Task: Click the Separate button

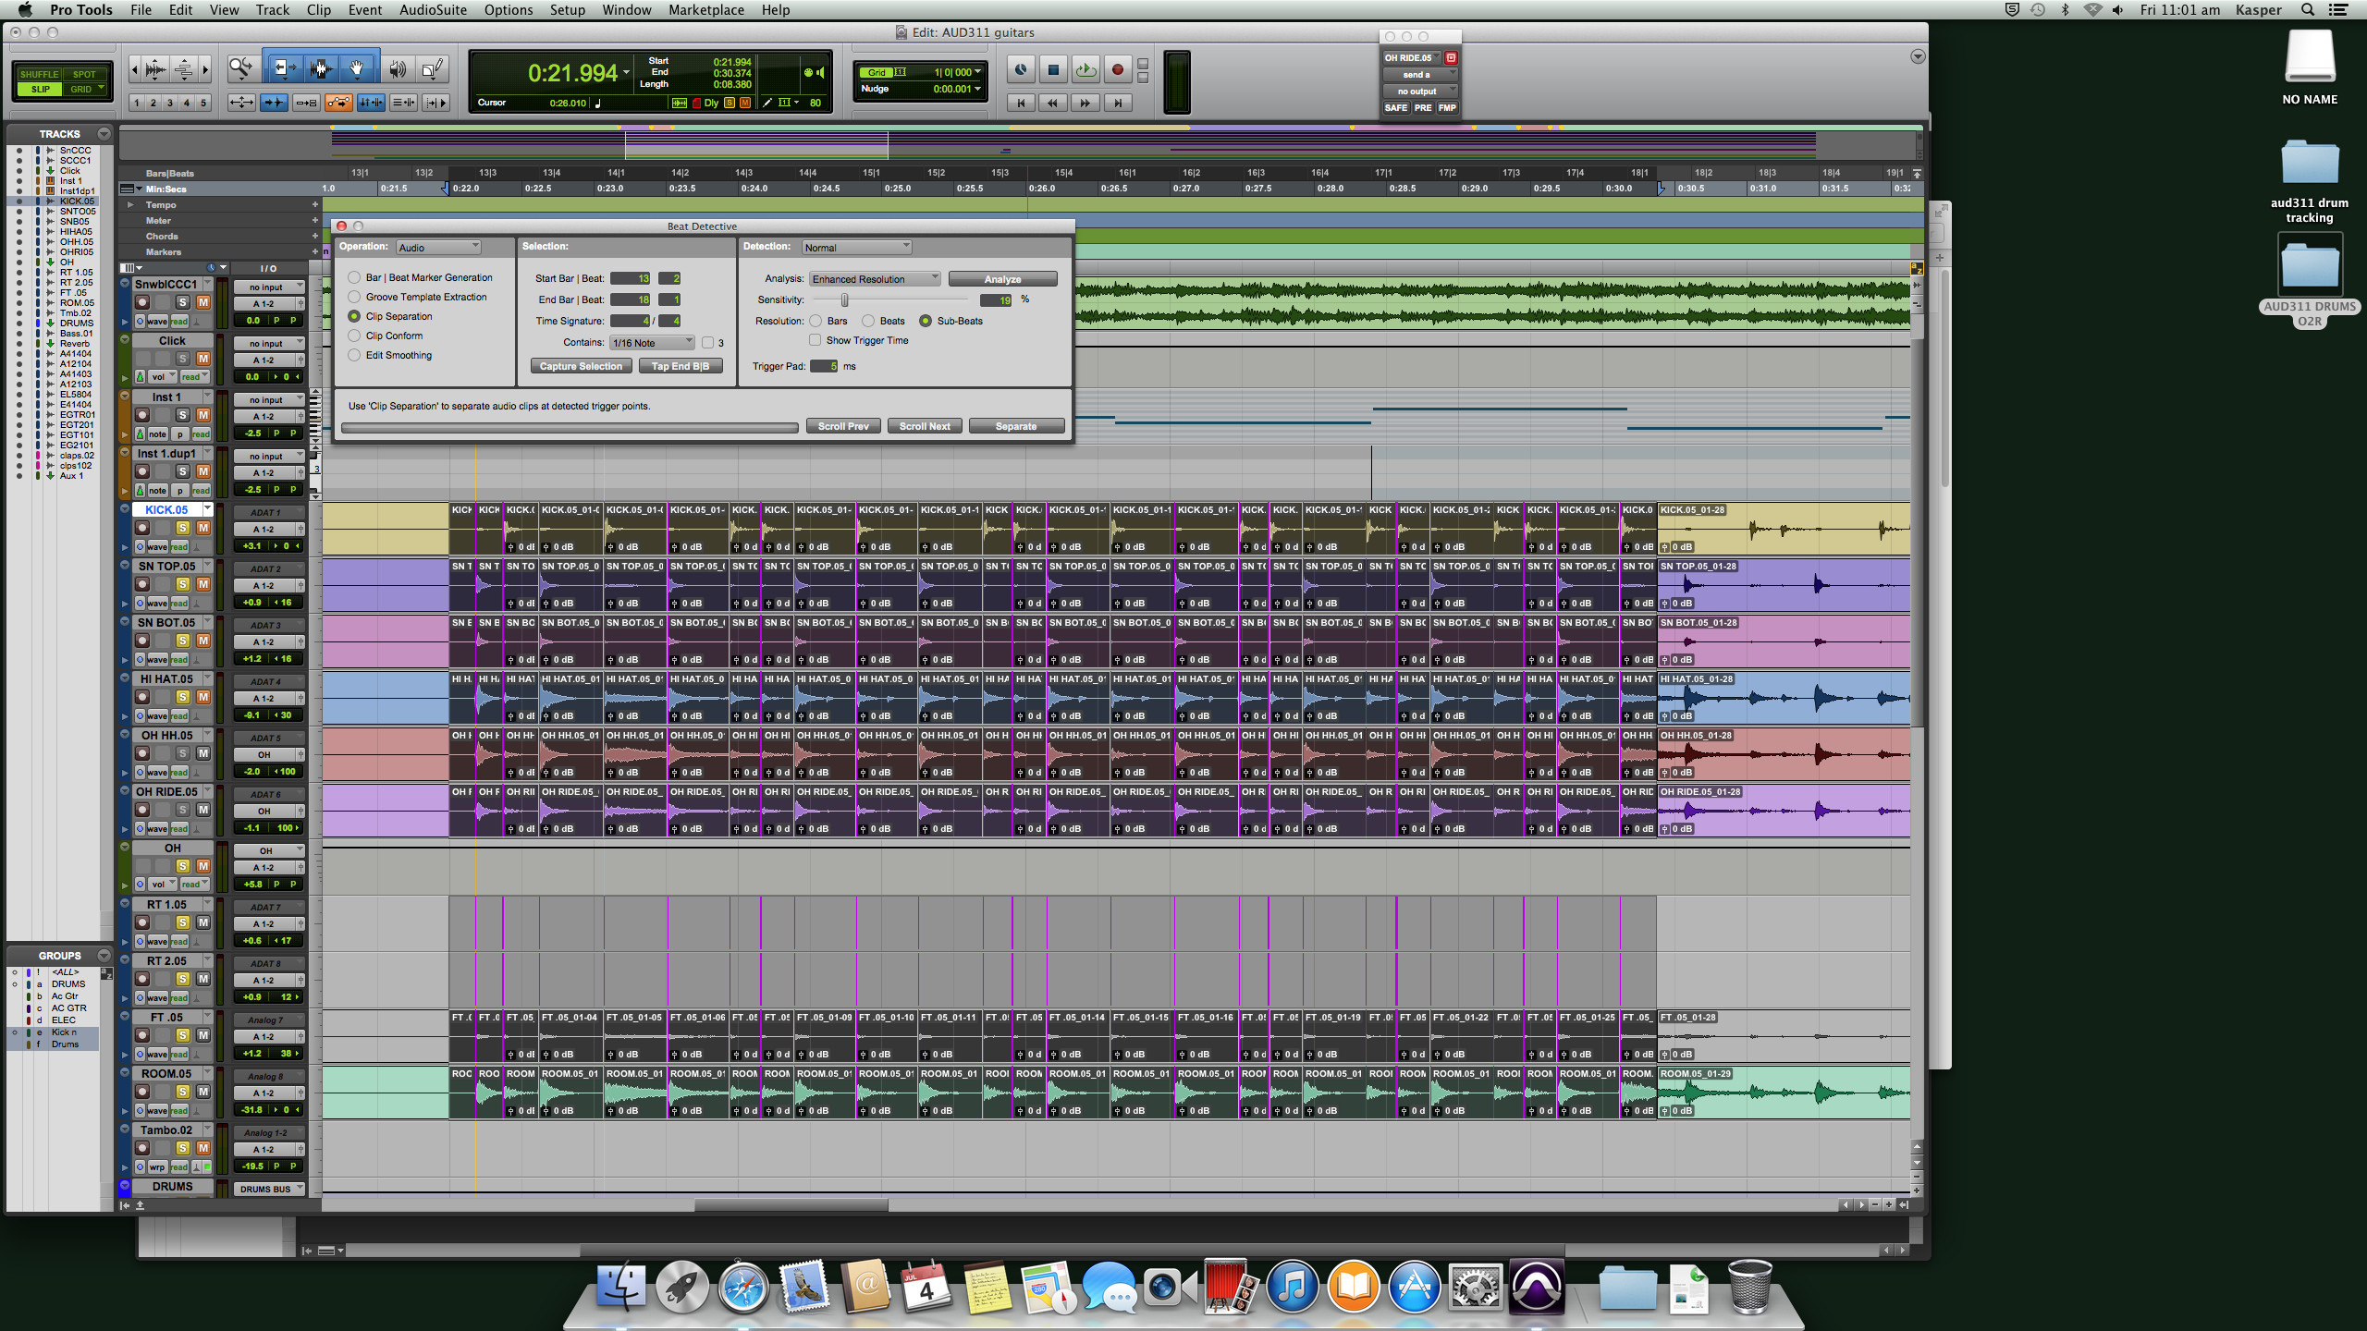Action: (1016, 426)
